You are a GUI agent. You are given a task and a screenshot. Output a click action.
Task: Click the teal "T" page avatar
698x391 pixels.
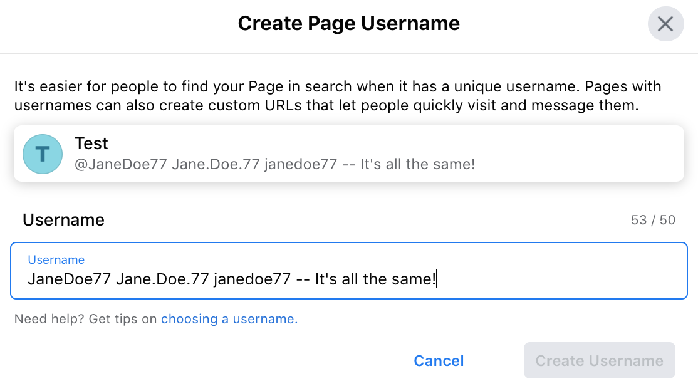pyautogui.click(x=43, y=154)
